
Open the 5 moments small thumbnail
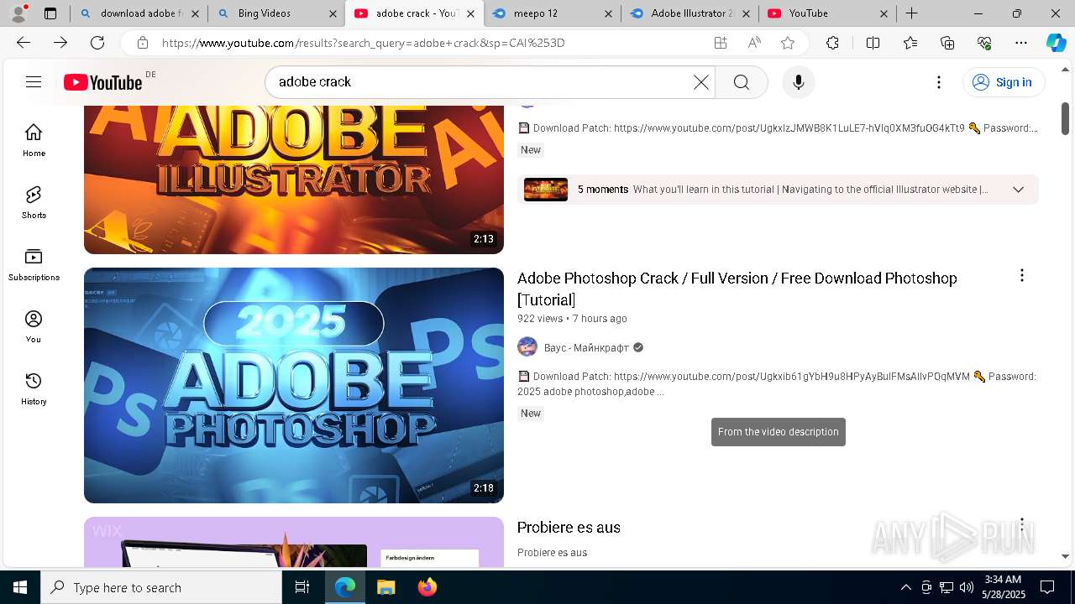(x=546, y=190)
